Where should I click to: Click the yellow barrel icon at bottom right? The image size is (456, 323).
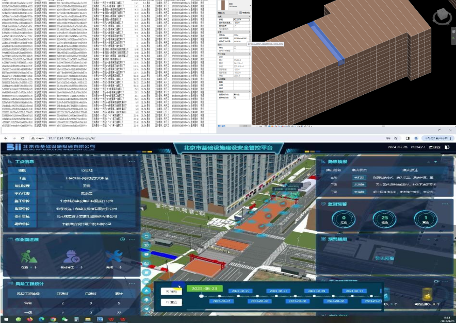[427, 294]
